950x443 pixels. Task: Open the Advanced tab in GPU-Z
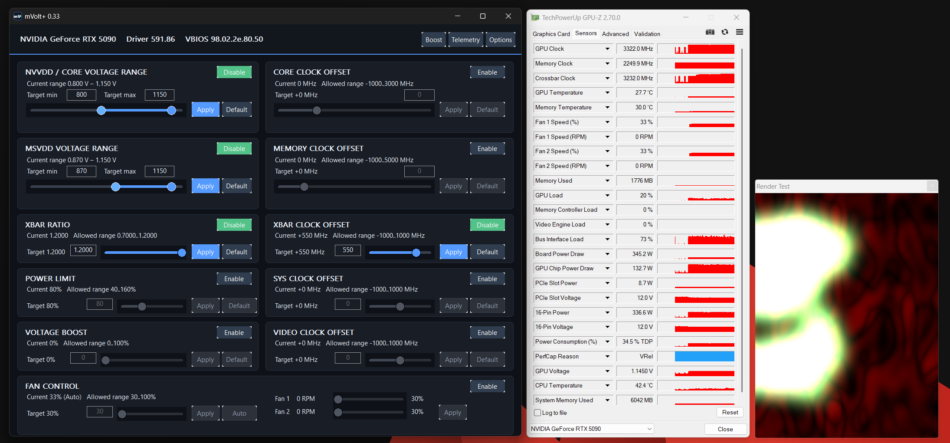pos(615,34)
